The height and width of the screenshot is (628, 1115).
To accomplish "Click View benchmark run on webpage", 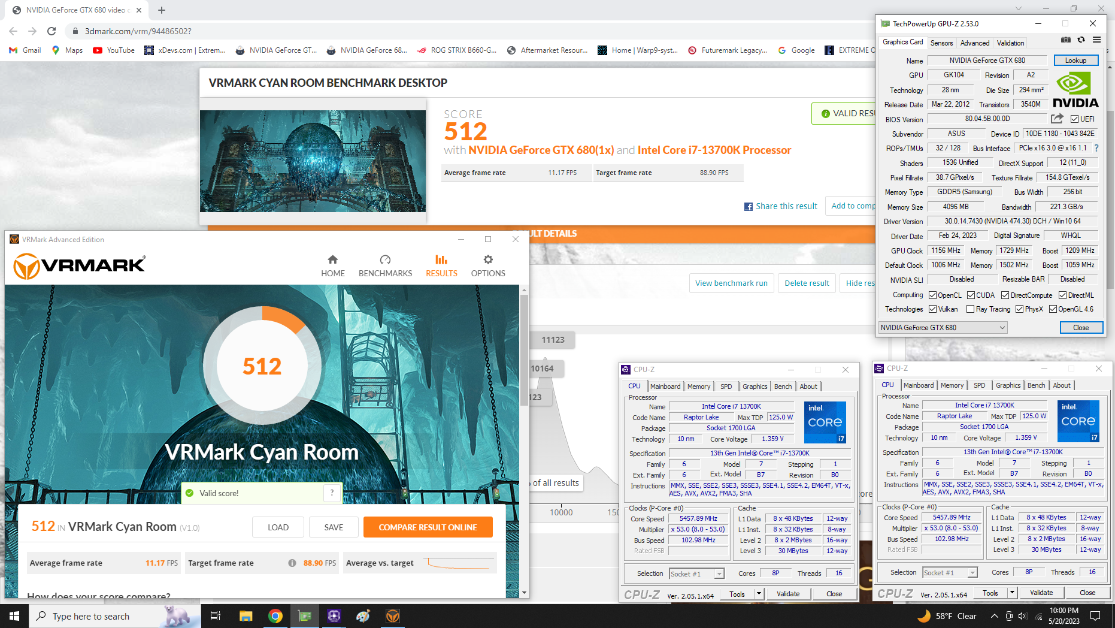I will [731, 283].
